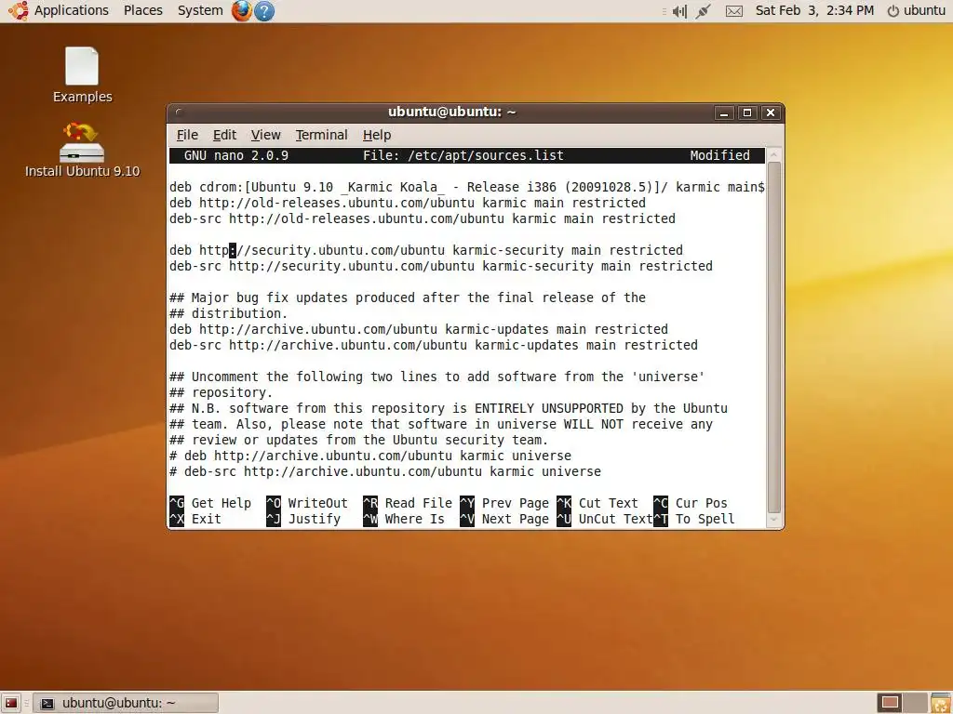Click the '## repository.' comment line
Viewport: 953px width, 714px height.
click(x=221, y=392)
